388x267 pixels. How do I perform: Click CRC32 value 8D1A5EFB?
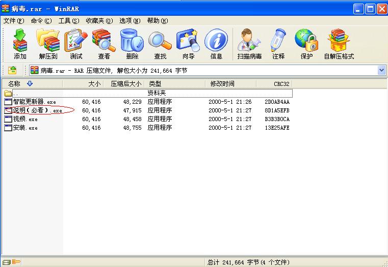[x=277, y=110]
